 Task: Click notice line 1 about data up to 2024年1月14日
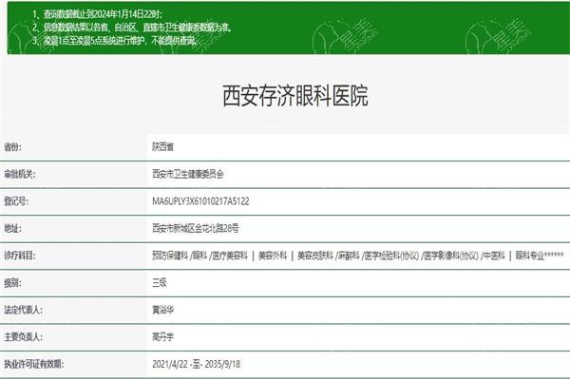98,14
